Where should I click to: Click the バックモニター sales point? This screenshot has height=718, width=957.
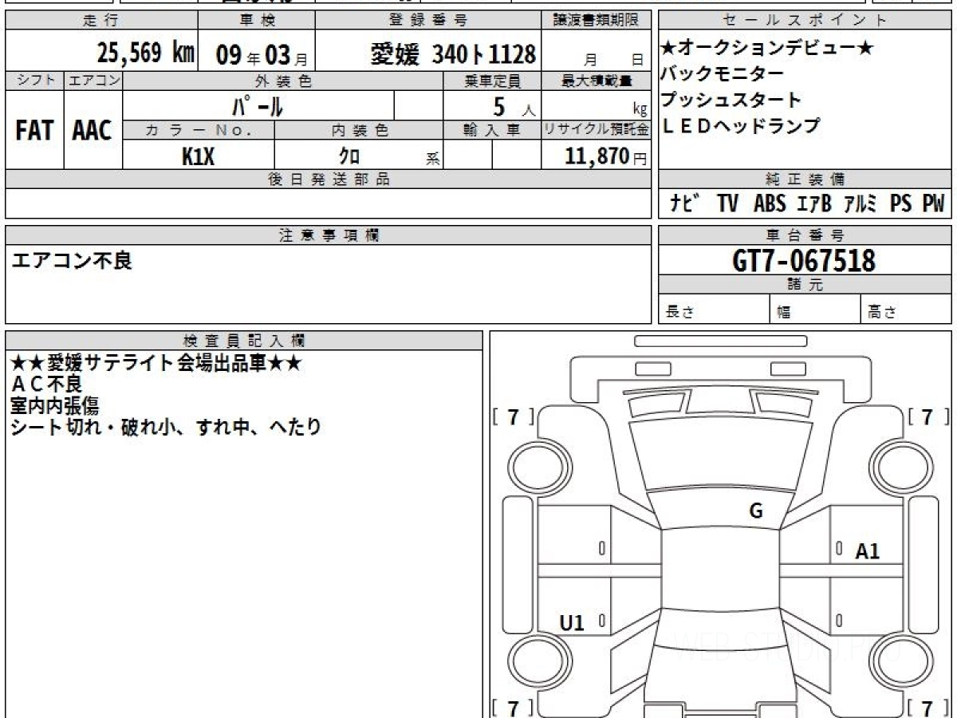pyautogui.click(x=722, y=74)
